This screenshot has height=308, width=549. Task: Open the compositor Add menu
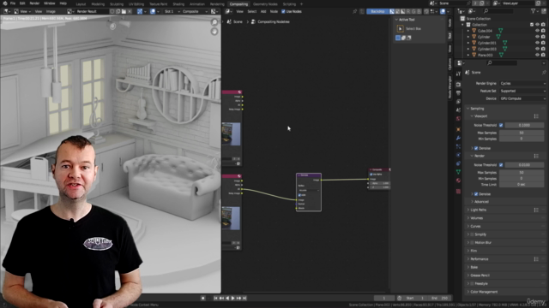[x=263, y=11]
